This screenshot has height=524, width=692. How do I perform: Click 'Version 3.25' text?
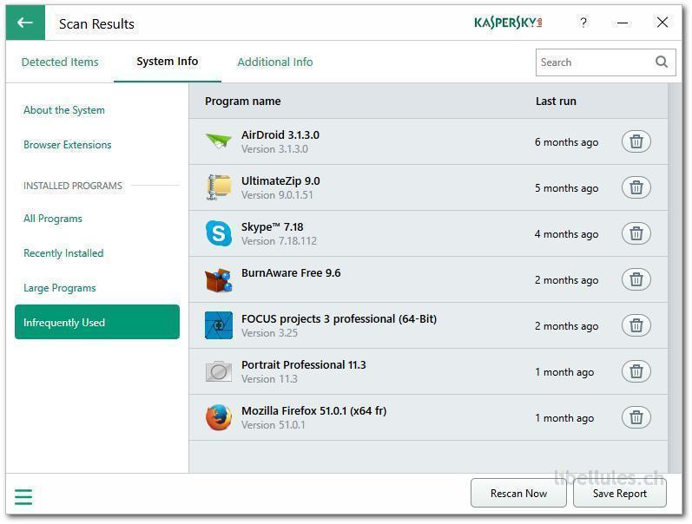click(x=269, y=333)
